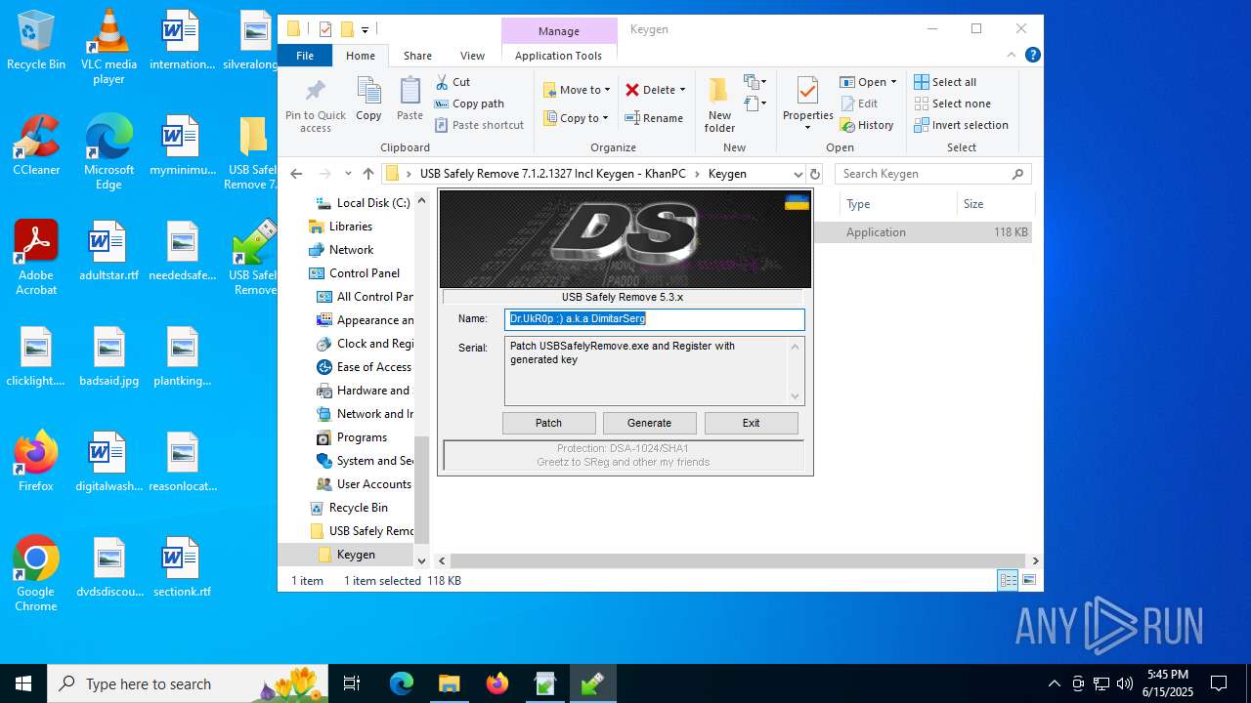
Task: Click Task View taskbar icon
Action: [x=352, y=683]
